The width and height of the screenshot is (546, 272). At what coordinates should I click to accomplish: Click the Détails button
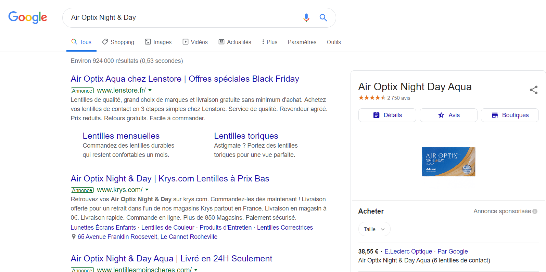tap(387, 115)
